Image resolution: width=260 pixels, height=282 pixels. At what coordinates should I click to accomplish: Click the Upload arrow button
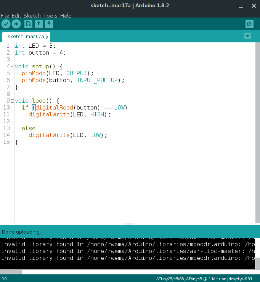coord(16,24)
